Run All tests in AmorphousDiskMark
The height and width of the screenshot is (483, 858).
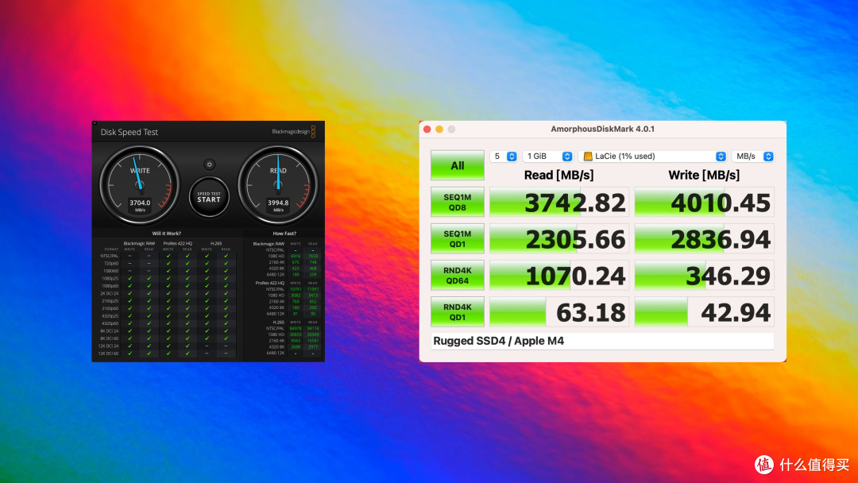458,165
